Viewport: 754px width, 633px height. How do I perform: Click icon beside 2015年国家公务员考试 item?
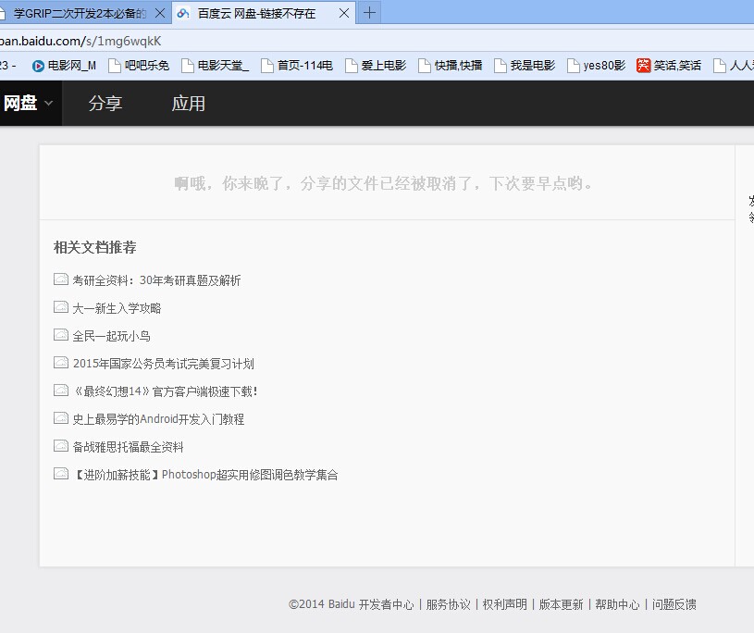pos(60,363)
